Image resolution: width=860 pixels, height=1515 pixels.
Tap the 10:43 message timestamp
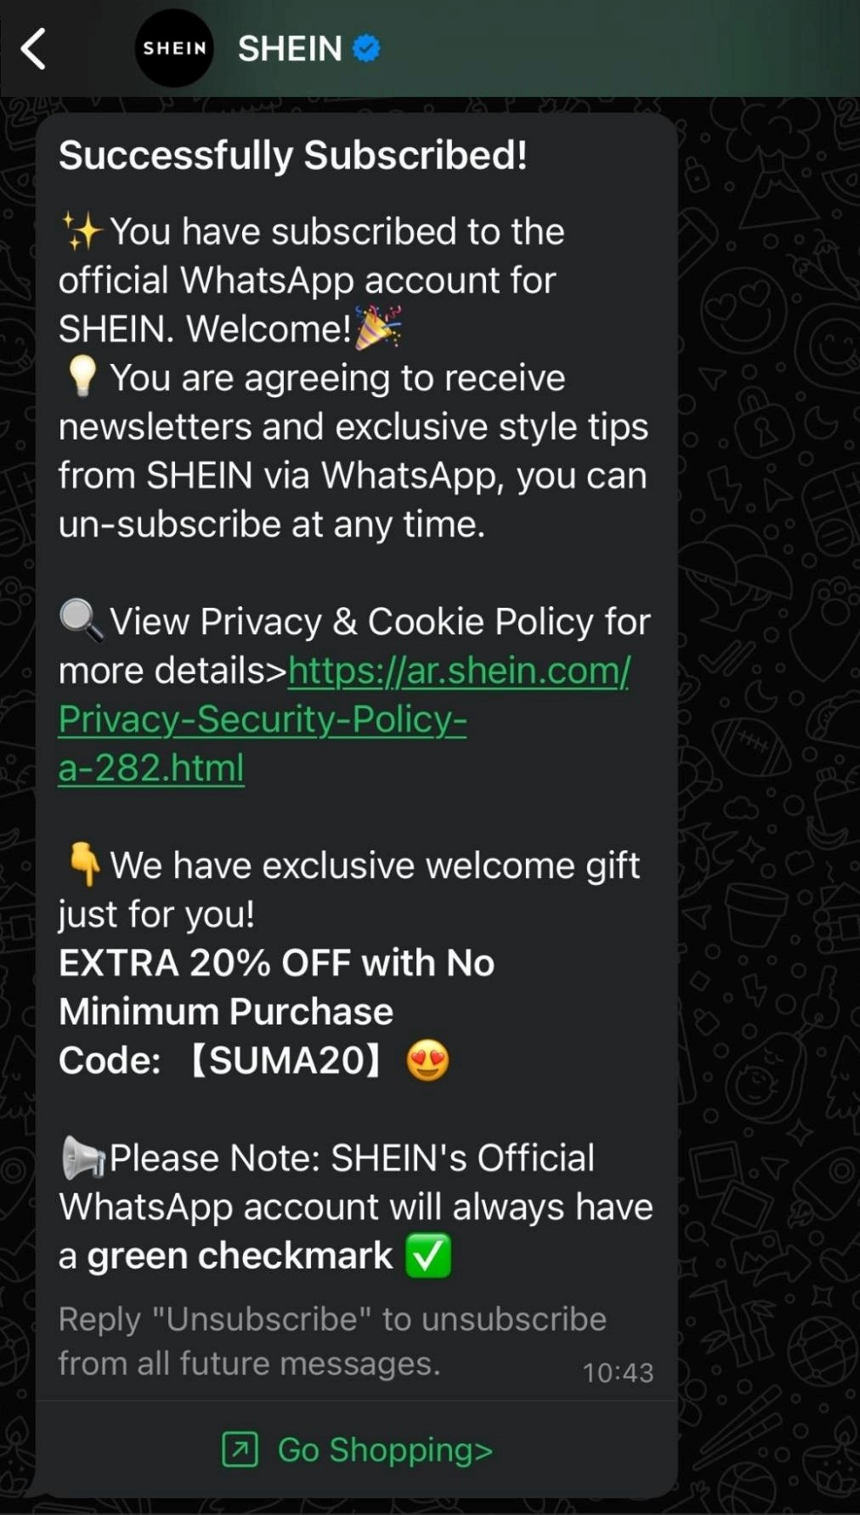618,1372
